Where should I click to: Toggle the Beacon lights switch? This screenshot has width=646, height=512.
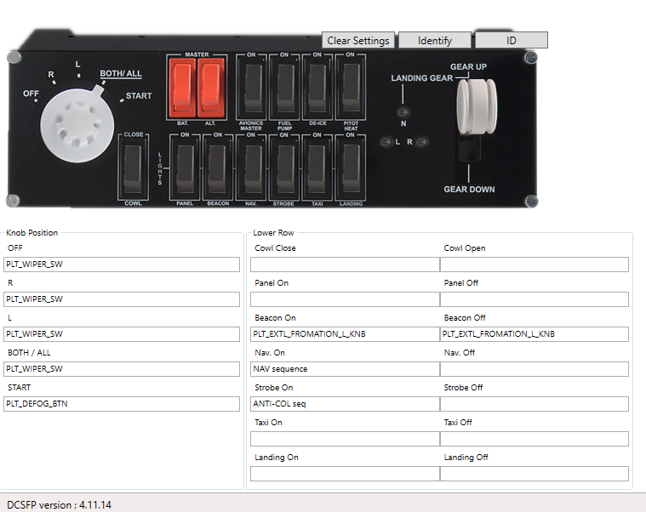(x=218, y=168)
